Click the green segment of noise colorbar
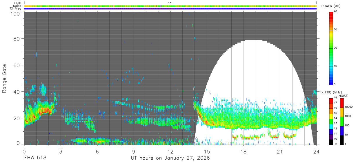Screen dimensions: 356x164 [x=341, y=121]
